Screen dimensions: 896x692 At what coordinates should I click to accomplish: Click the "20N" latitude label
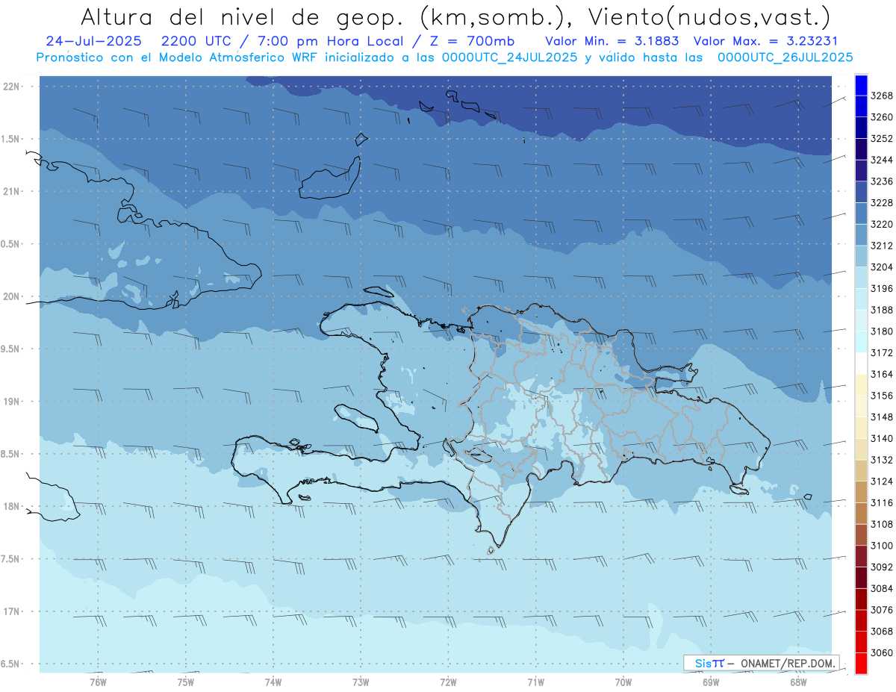[11, 296]
